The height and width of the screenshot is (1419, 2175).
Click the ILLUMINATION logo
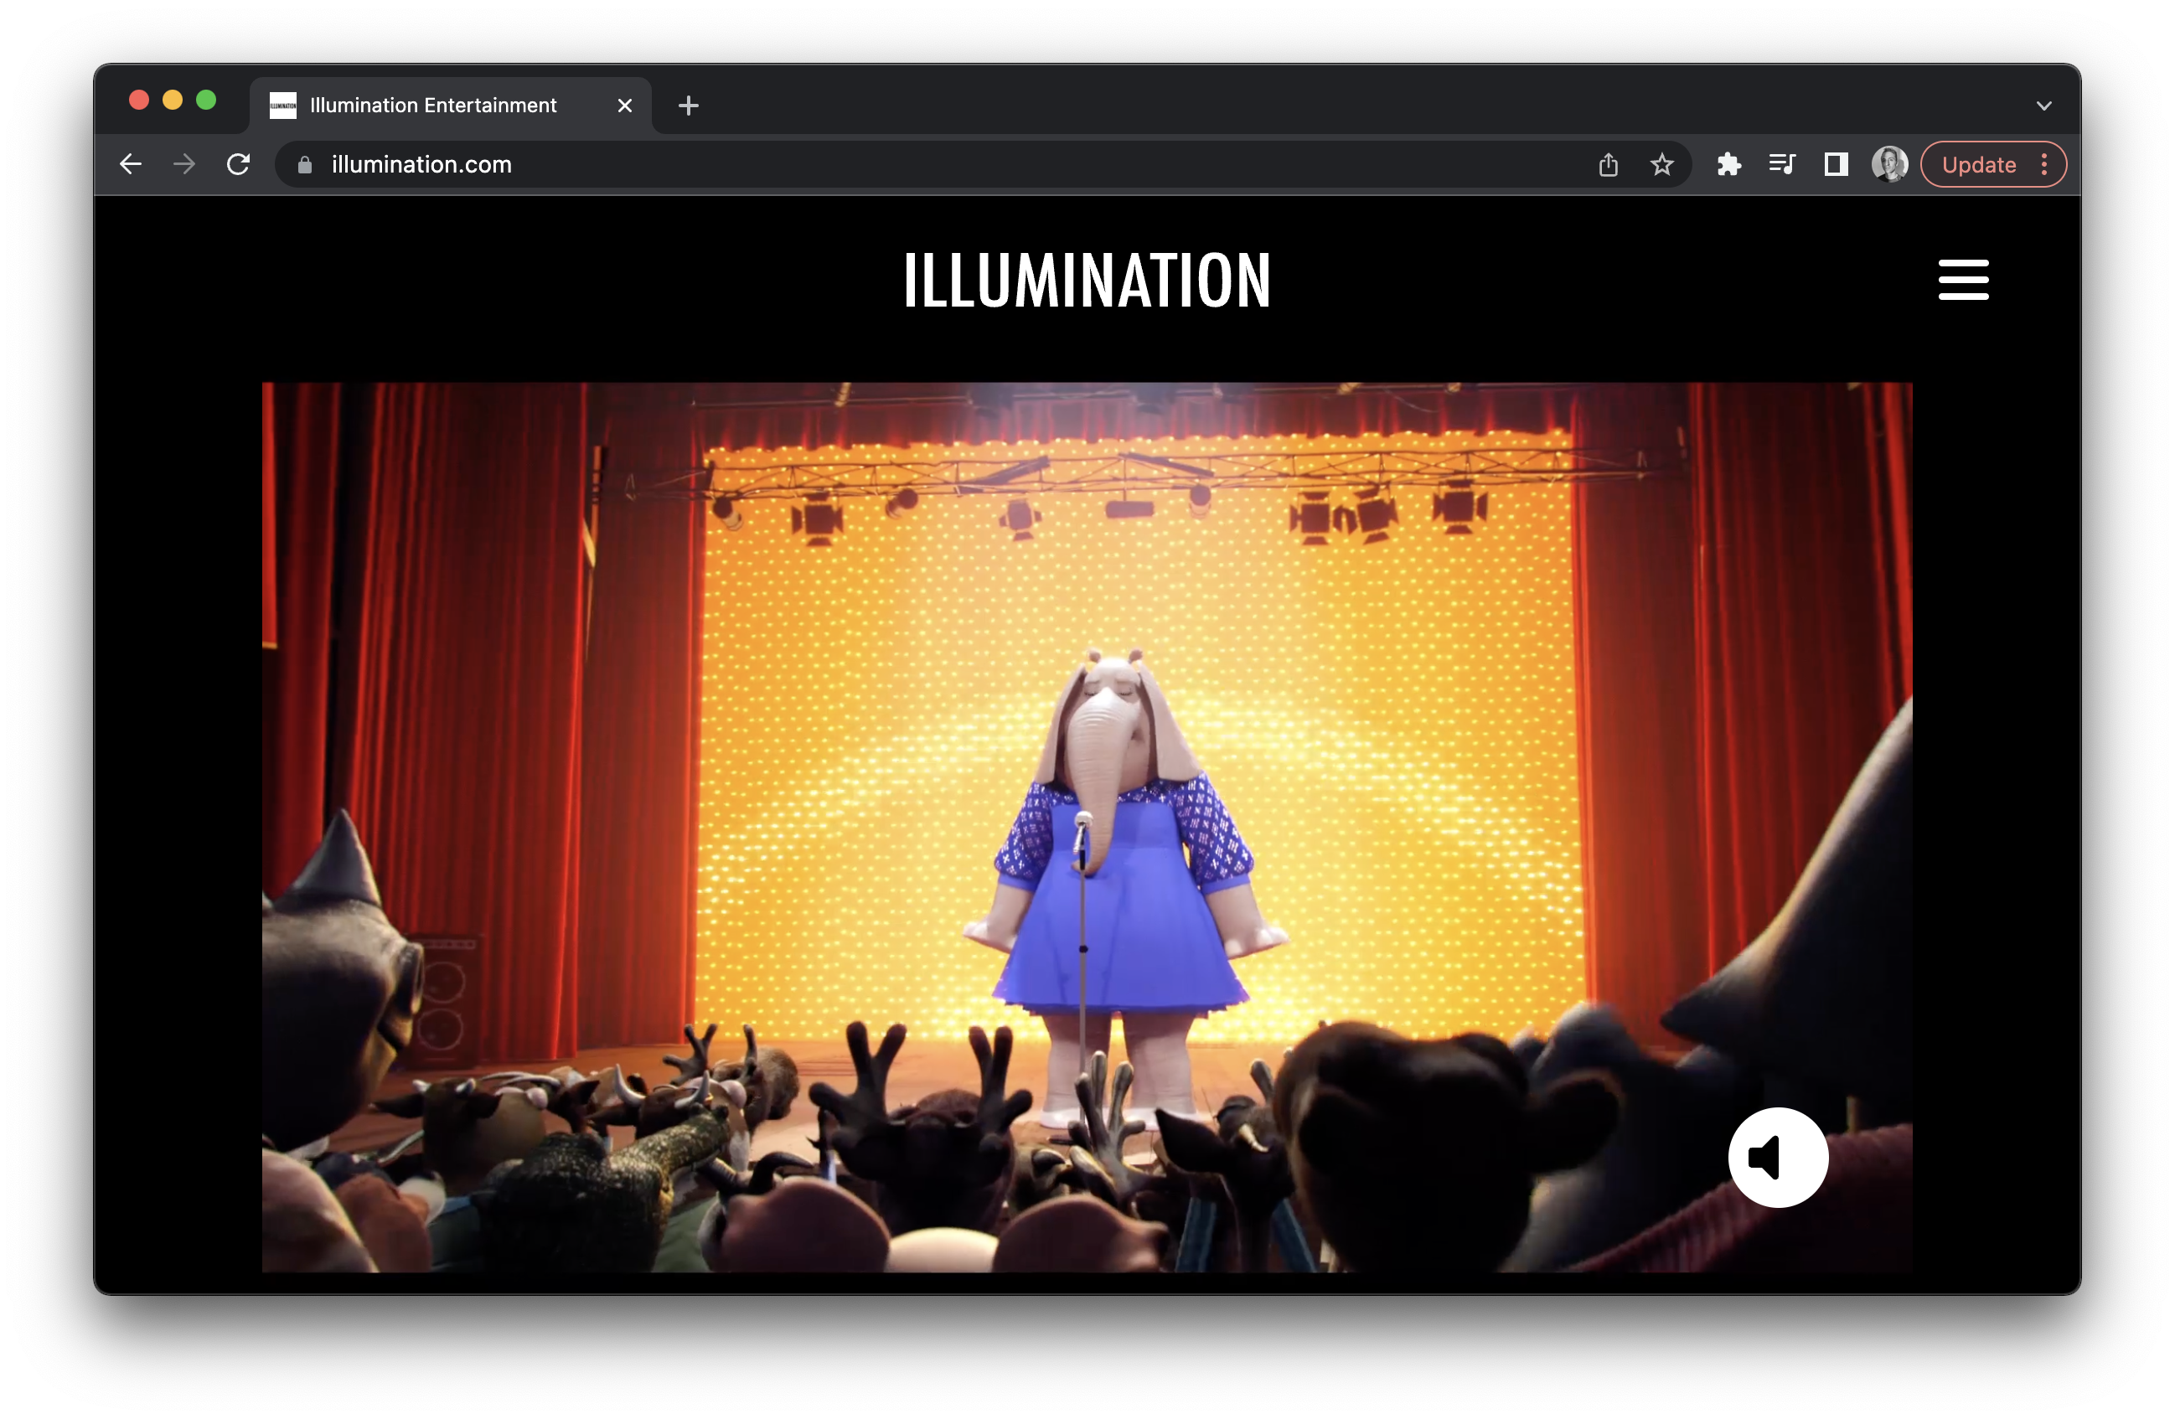[x=1087, y=280]
